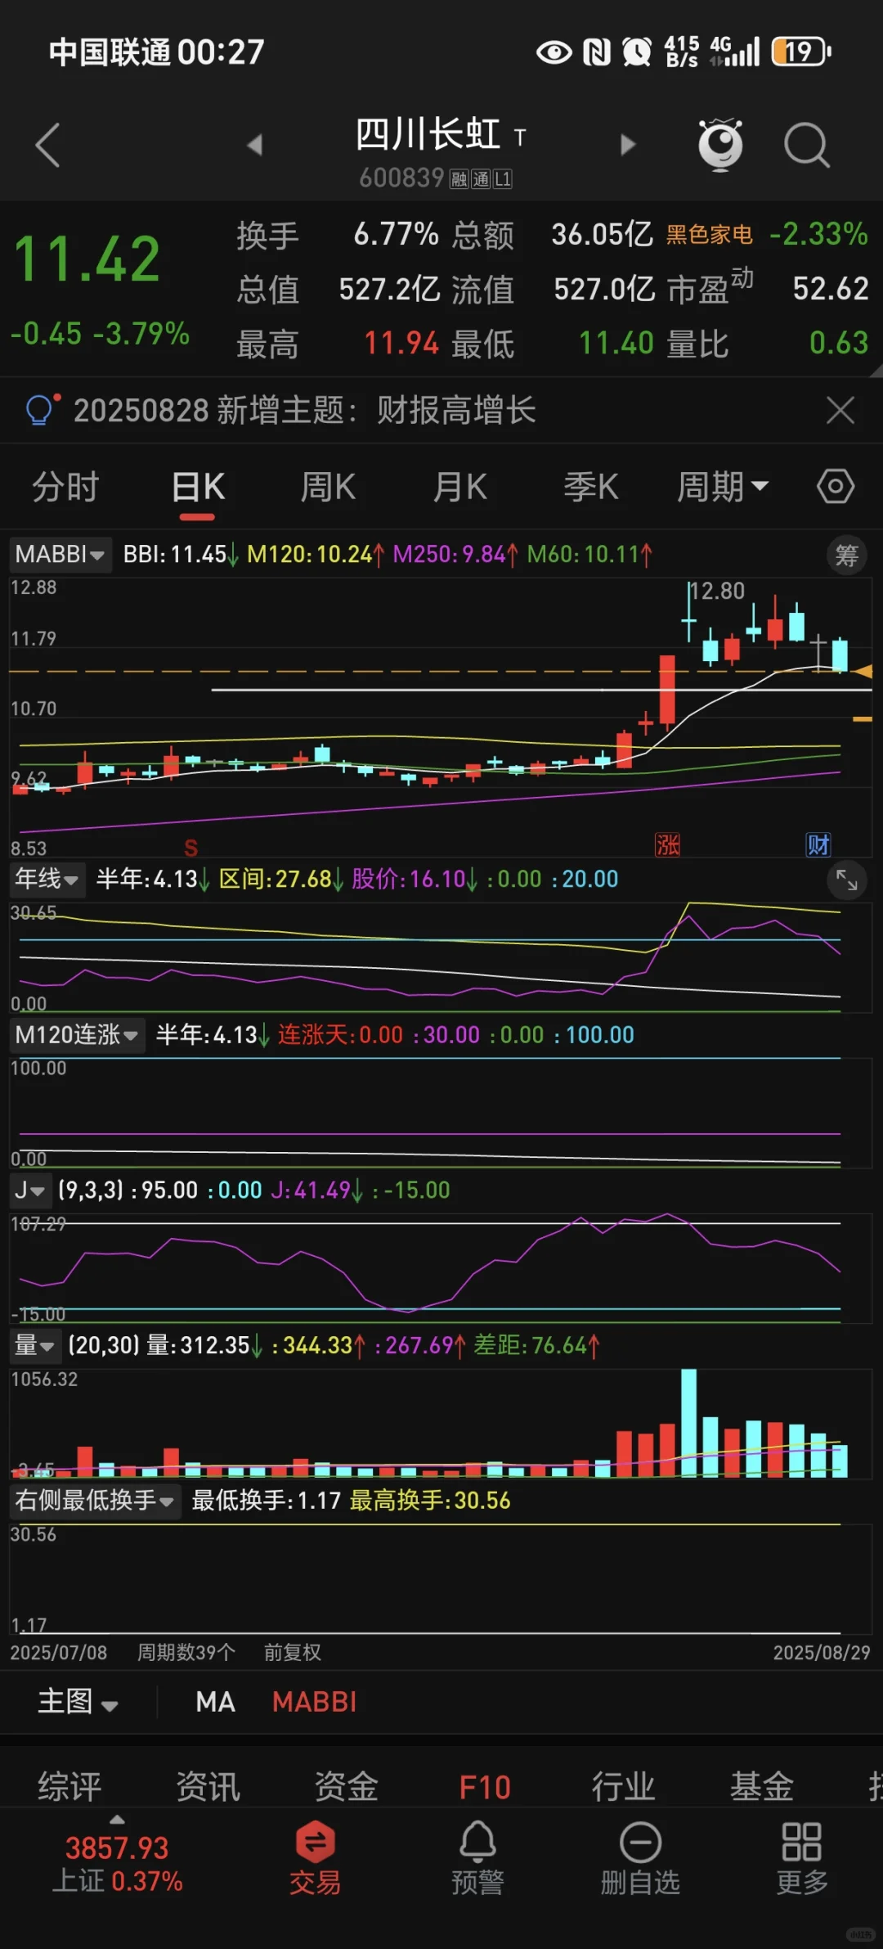Go back with the left chevron arrow
Screen dimensions: 883x1949
click(x=47, y=146)
